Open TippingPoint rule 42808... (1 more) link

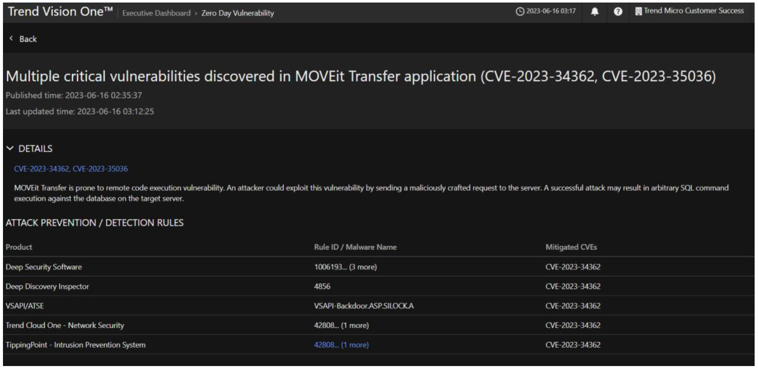[341, 345]
